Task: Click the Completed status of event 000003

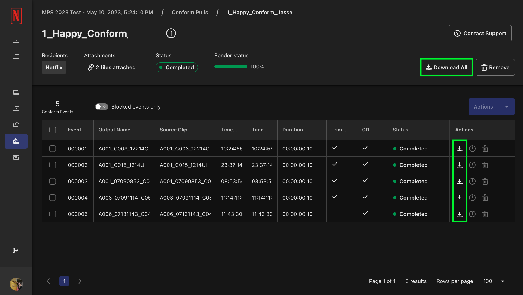Action: [x=410, y=181]
